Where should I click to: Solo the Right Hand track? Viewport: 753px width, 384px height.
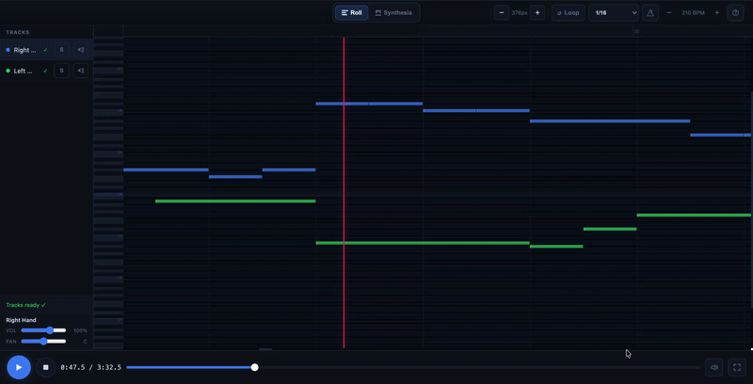[x=61, y=50]
